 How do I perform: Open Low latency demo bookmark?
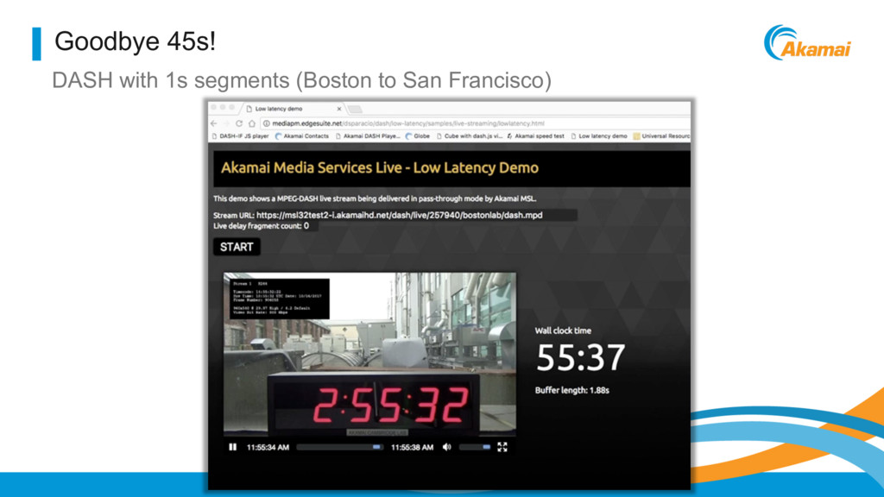599,135
